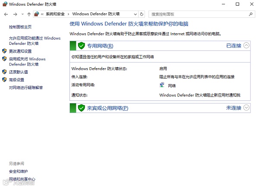
Task: Minimize the firewall window
Action: 224,4
